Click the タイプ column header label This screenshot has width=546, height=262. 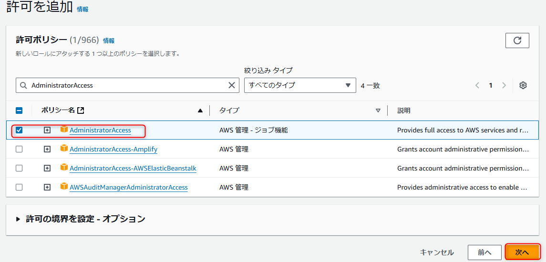click(229, 111)
